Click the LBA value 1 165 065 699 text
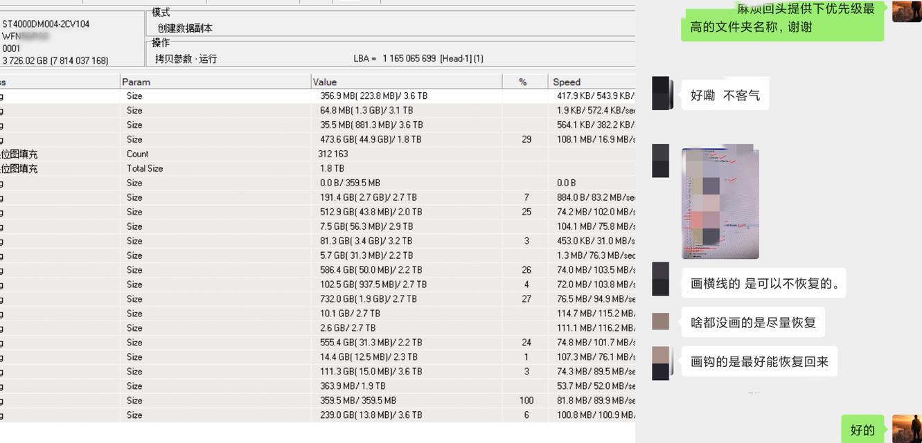This screenshot has height=443, width=922. click(409, 59)
